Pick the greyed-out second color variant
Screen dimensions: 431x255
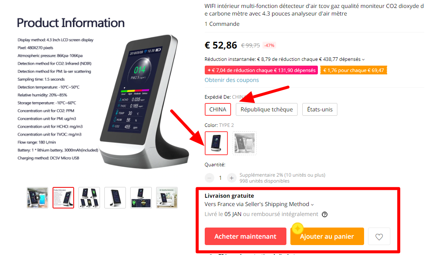[244, 143]
